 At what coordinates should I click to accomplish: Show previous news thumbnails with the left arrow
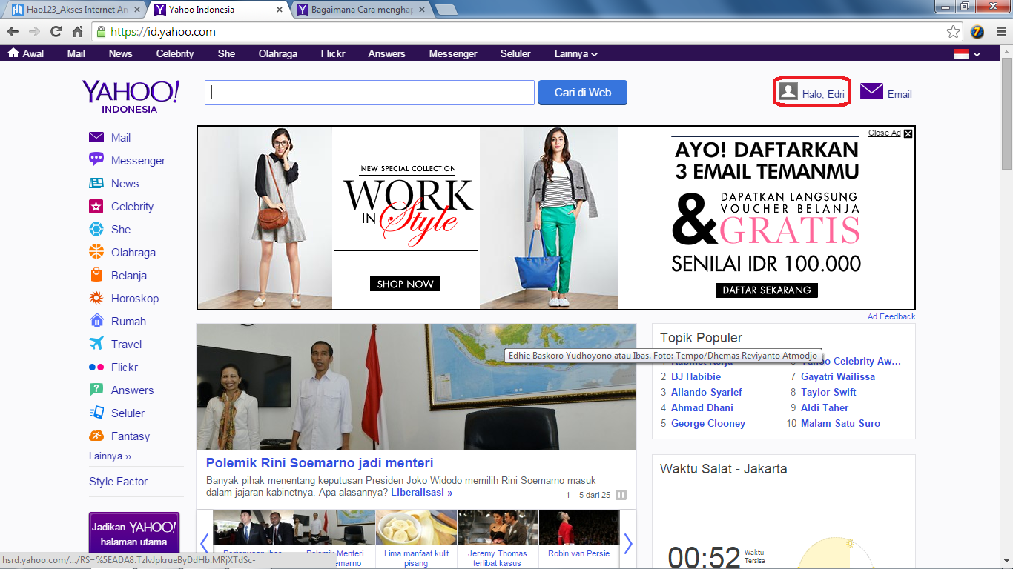[205, 544]
